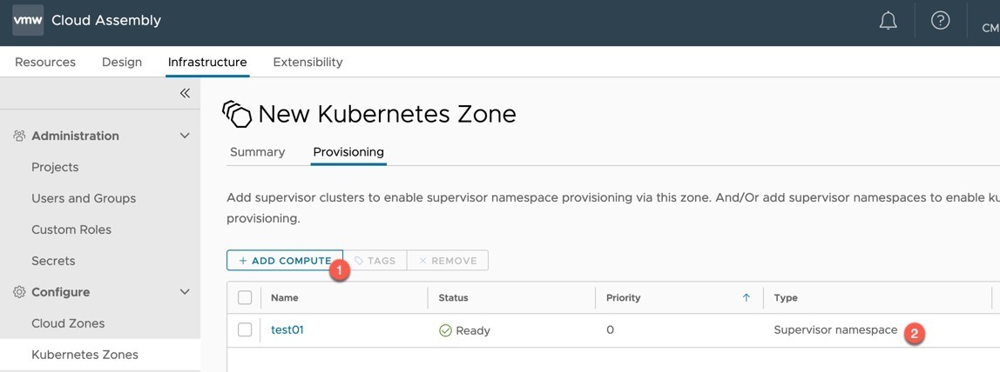This screenshot has height=372, width=1000.
Task: Click the Kubernetes Zone hexagons icon
Action: tap(237, 114)
